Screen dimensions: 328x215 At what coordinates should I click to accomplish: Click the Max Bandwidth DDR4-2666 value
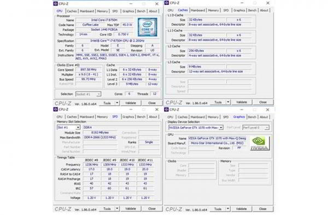(x=100, y=137)
